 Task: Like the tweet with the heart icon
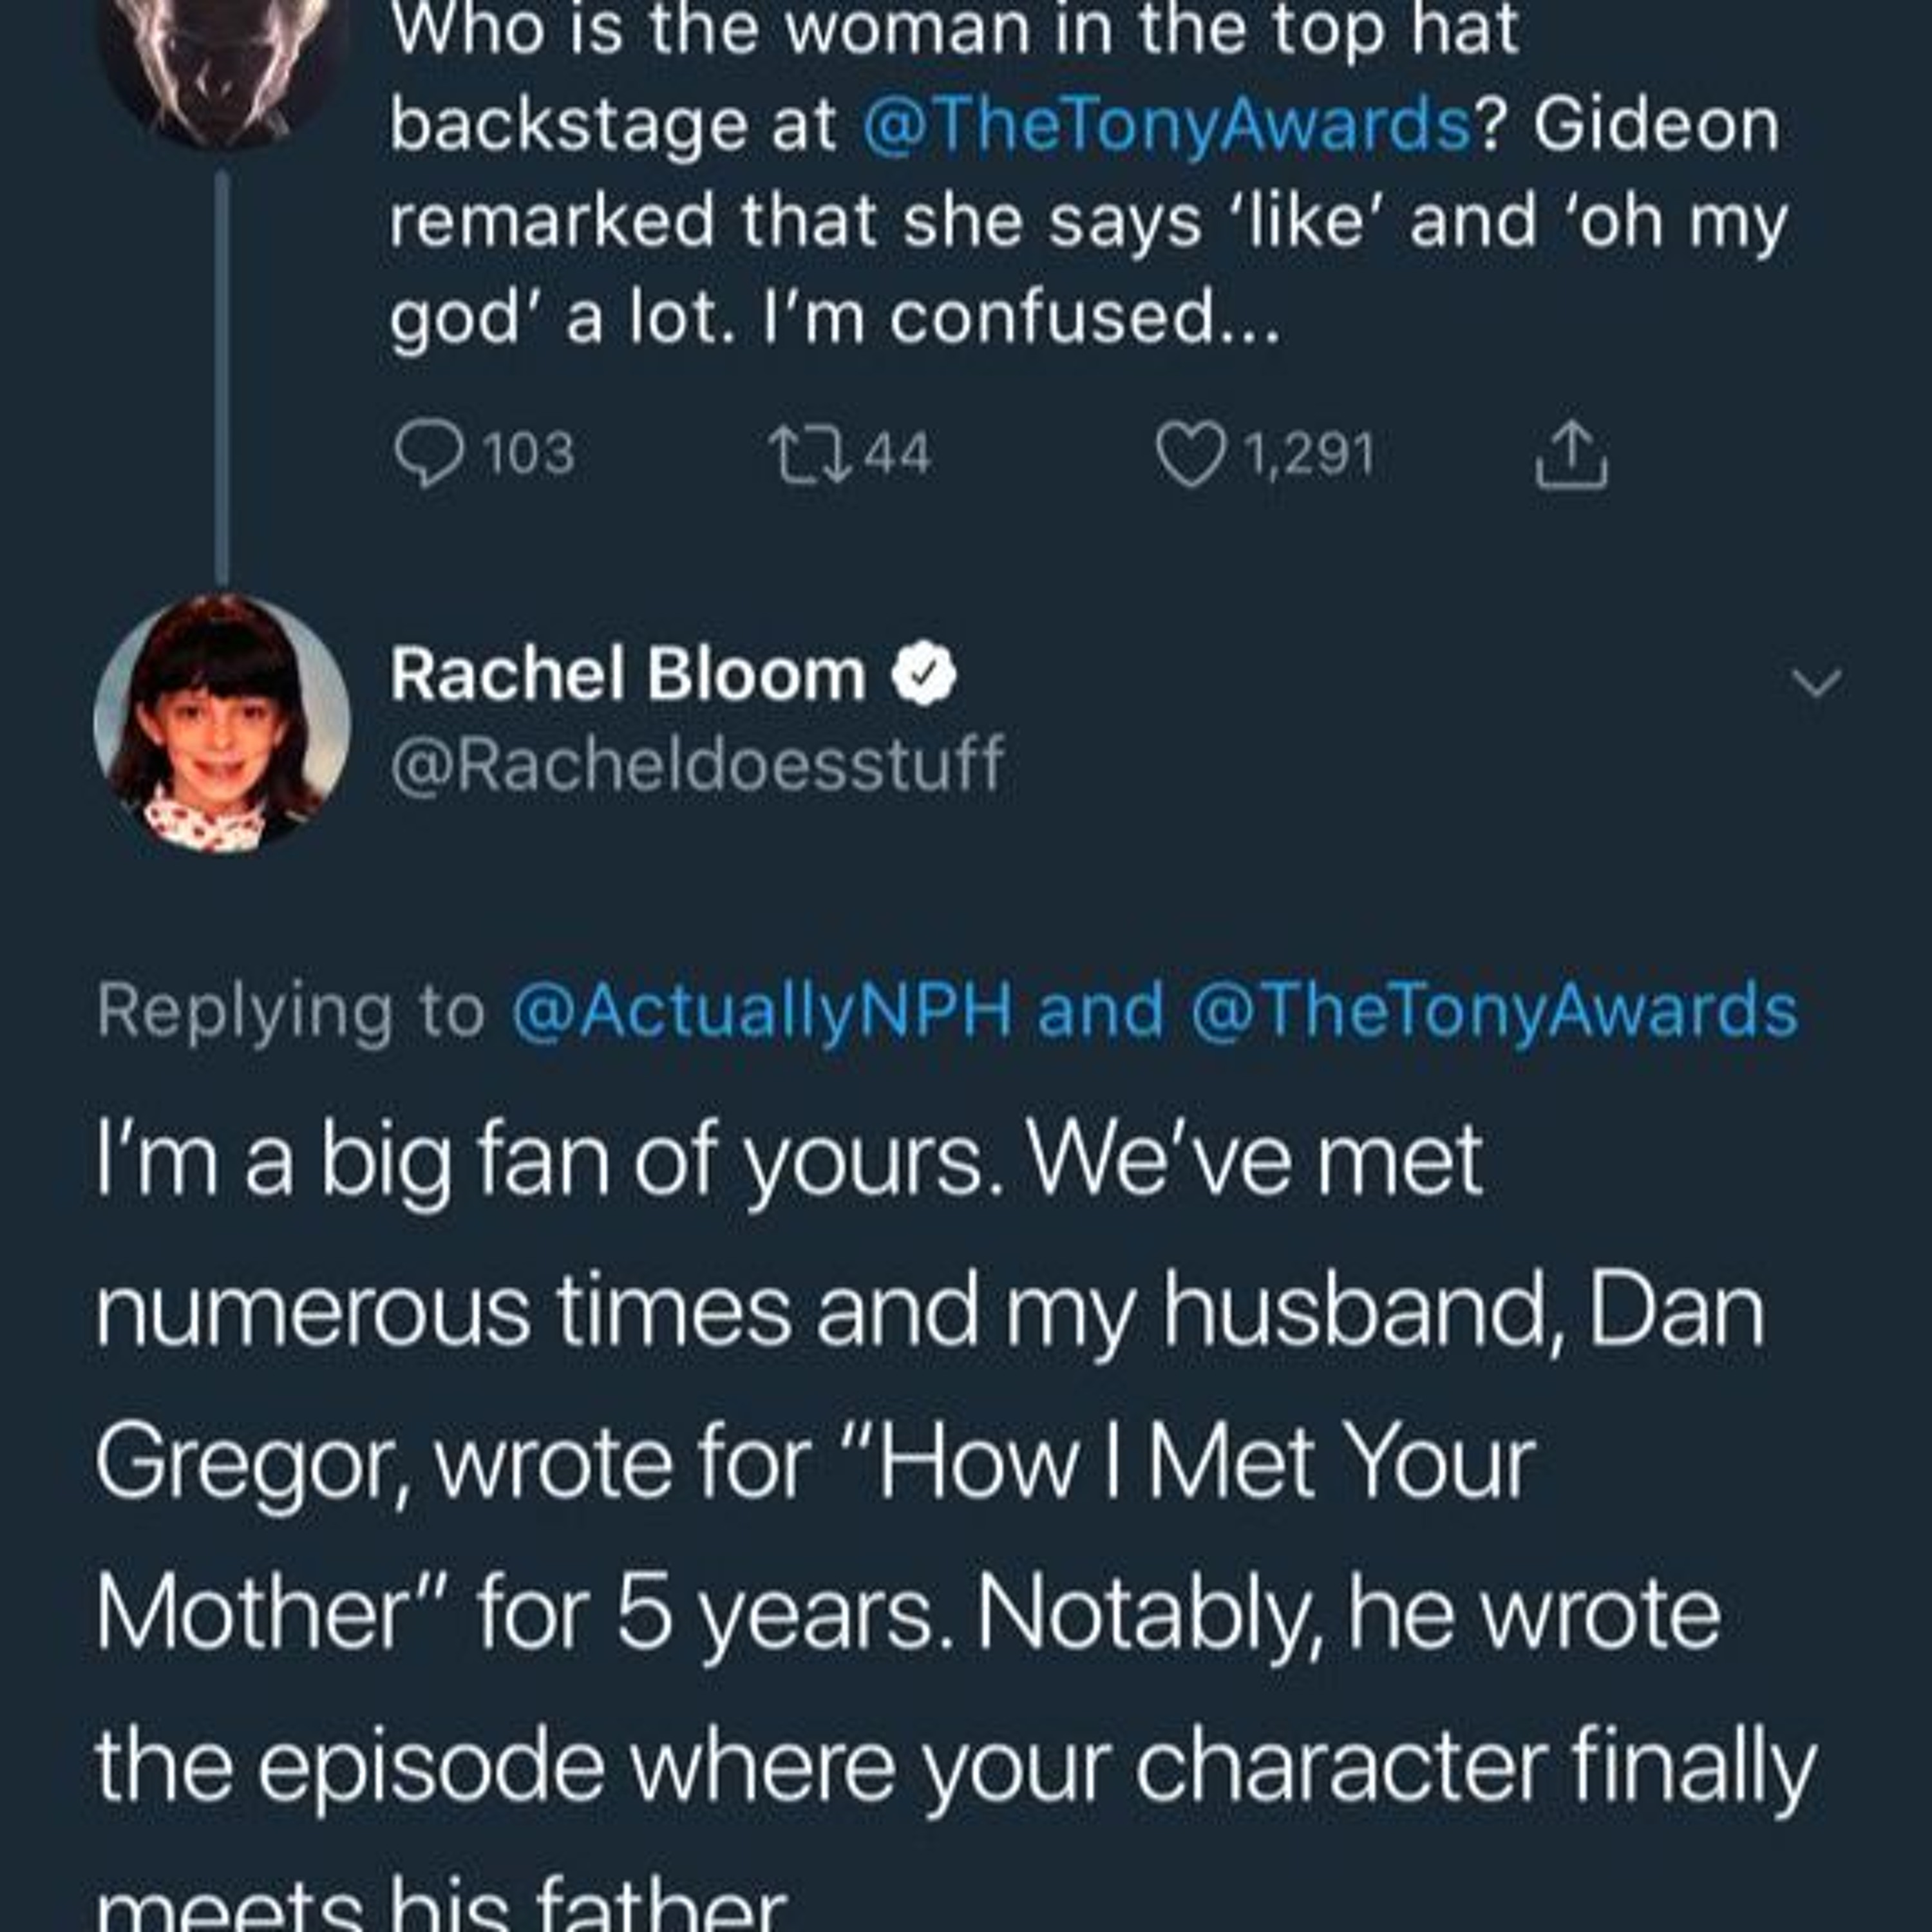pyautogui.click(x=1191, y=455)
